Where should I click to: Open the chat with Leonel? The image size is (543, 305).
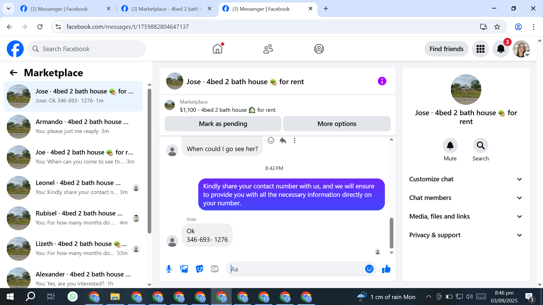click(x=73, y=188)
